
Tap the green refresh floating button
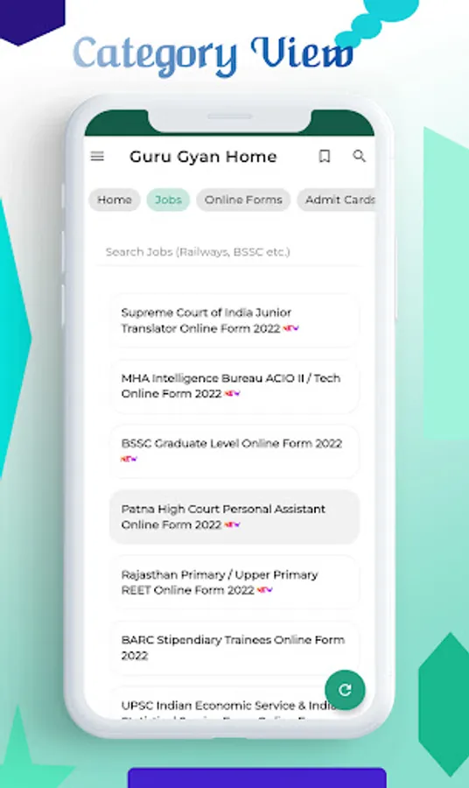tap(345, 690)
